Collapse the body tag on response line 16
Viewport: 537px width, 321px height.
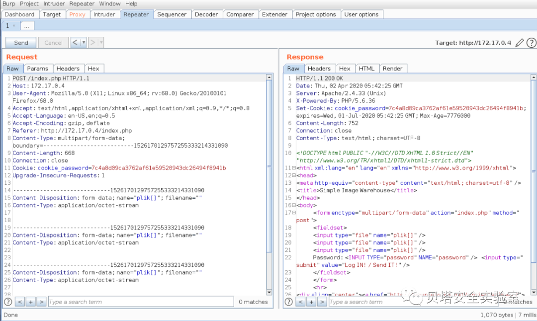tap(294, 205)
